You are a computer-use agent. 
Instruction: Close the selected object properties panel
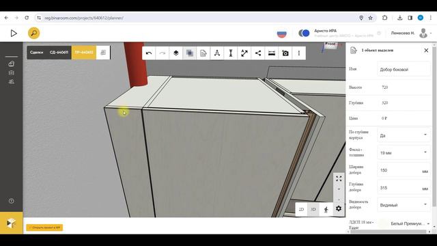coord(426,51)
